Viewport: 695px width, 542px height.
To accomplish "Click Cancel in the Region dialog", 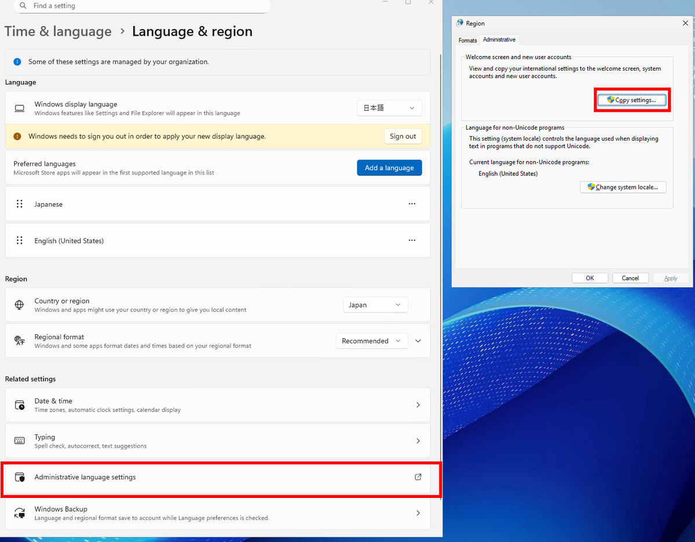I will pos(630,278).
